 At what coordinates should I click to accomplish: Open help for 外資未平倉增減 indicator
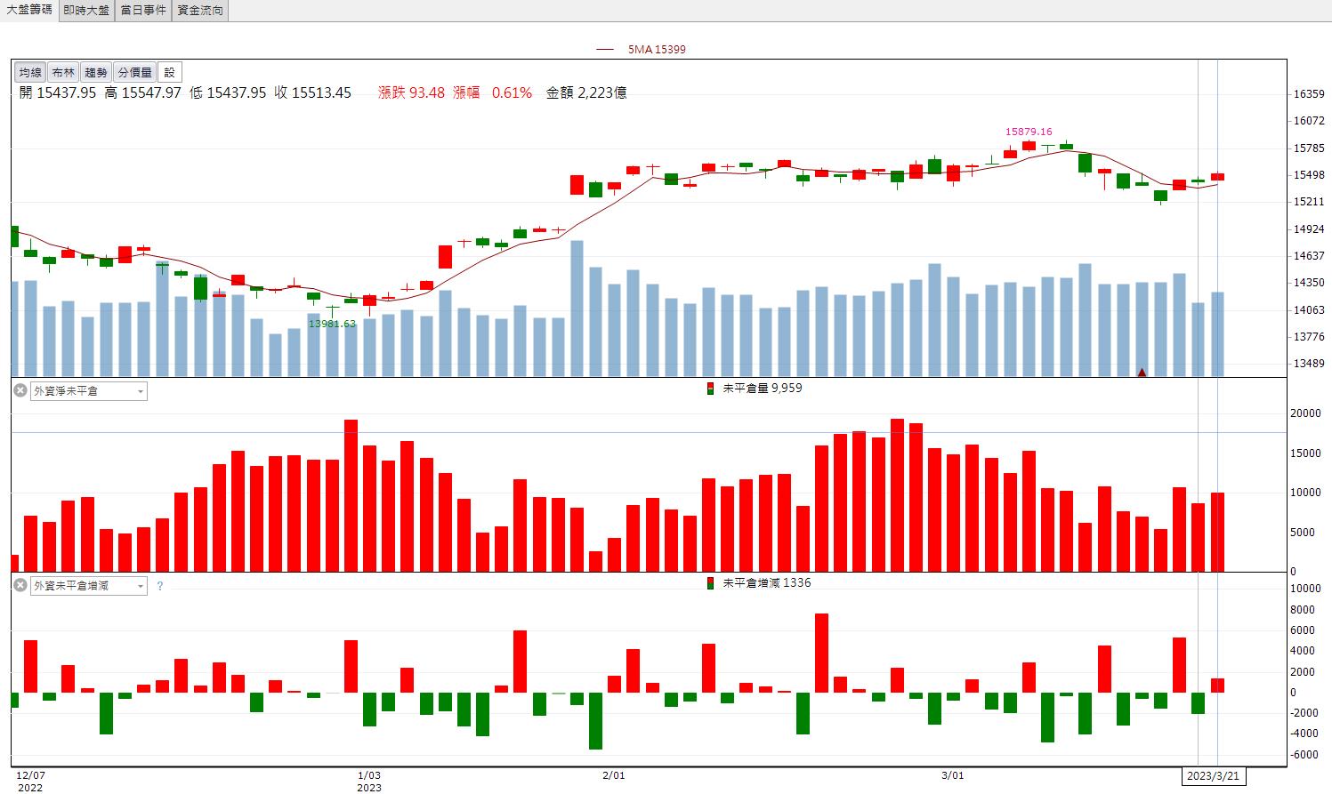160,586
